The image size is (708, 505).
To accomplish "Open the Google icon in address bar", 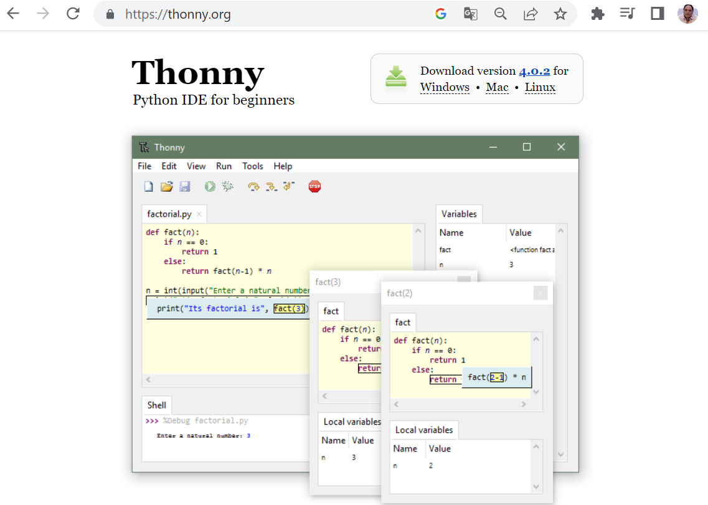I will (x=441, y=14).
